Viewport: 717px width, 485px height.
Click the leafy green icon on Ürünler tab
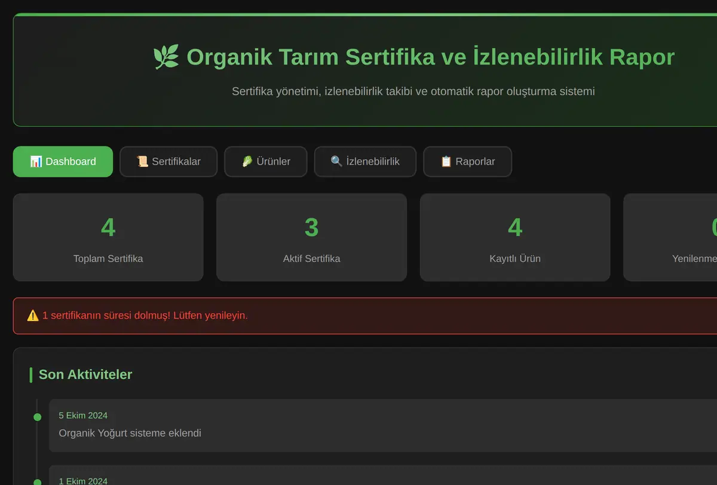pyautogui.click(x=247, y=161)
